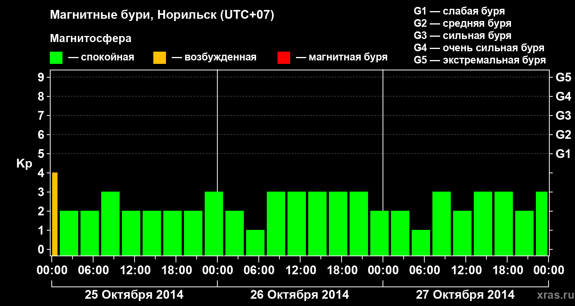Select the 'G2 — средняя буря' description line

point(463,23)
